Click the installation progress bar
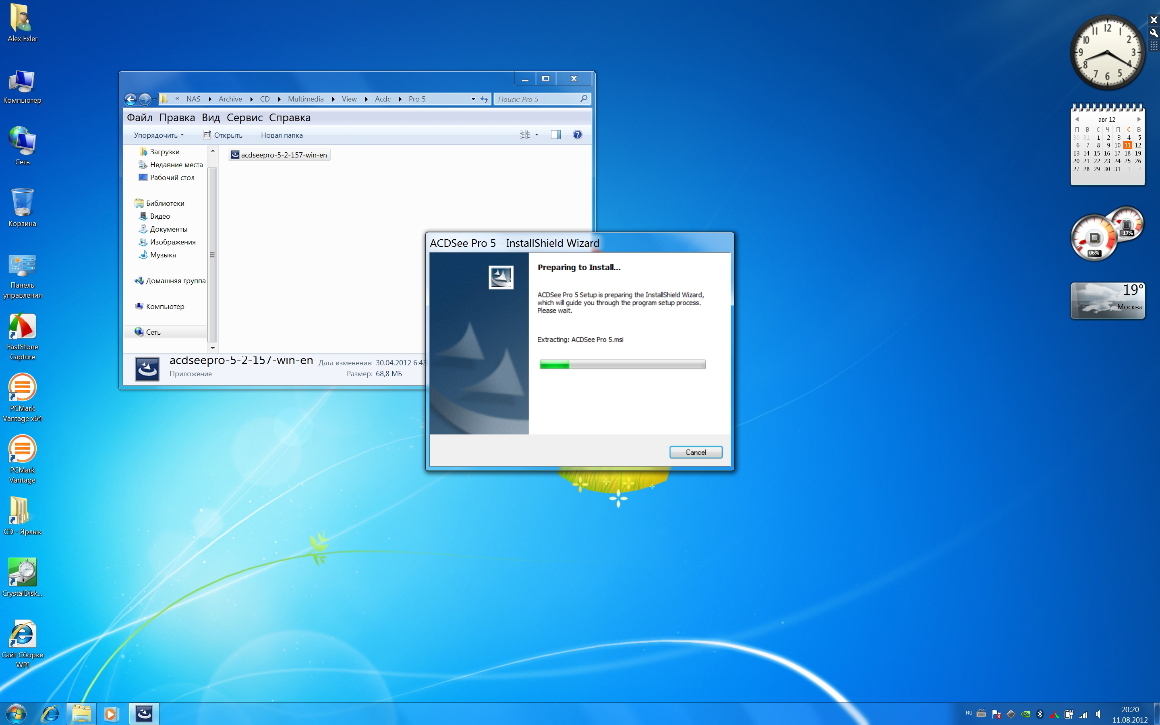 point(622,365)
